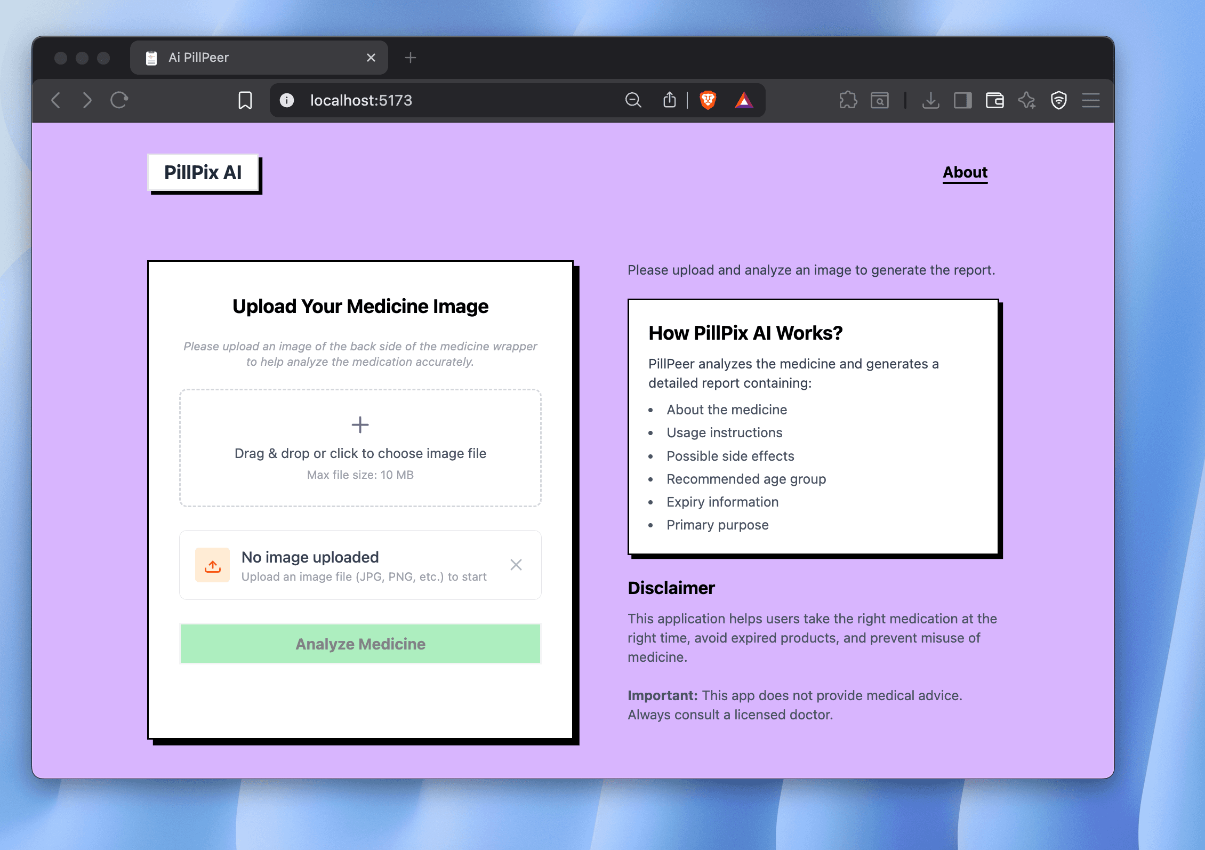
Task: Click the bookmark page icon
Action: [245, 100]
